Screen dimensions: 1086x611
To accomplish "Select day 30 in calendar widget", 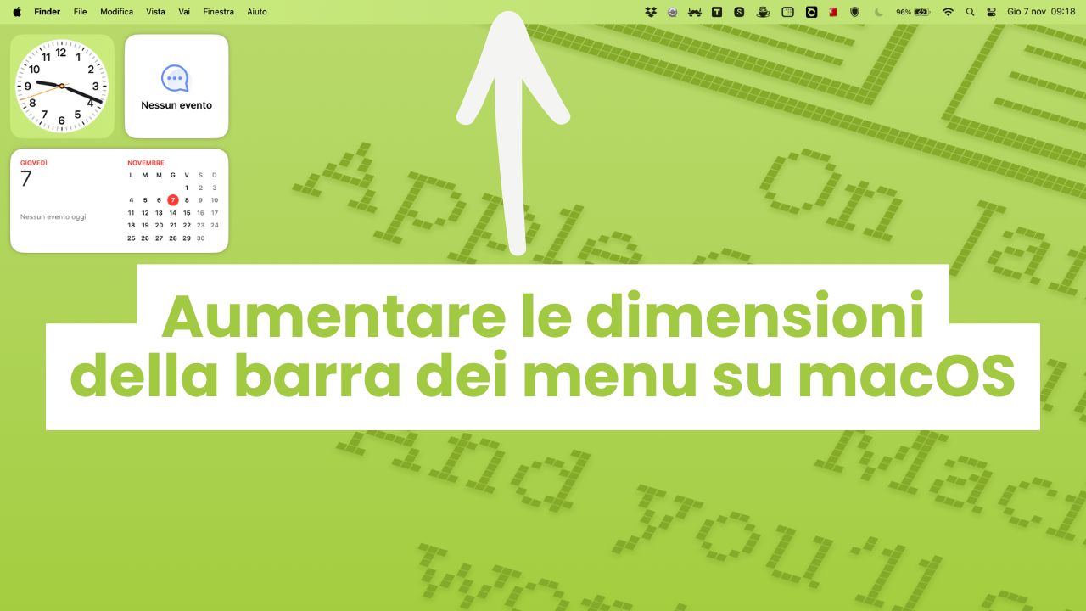I will [x=200, y=238].
